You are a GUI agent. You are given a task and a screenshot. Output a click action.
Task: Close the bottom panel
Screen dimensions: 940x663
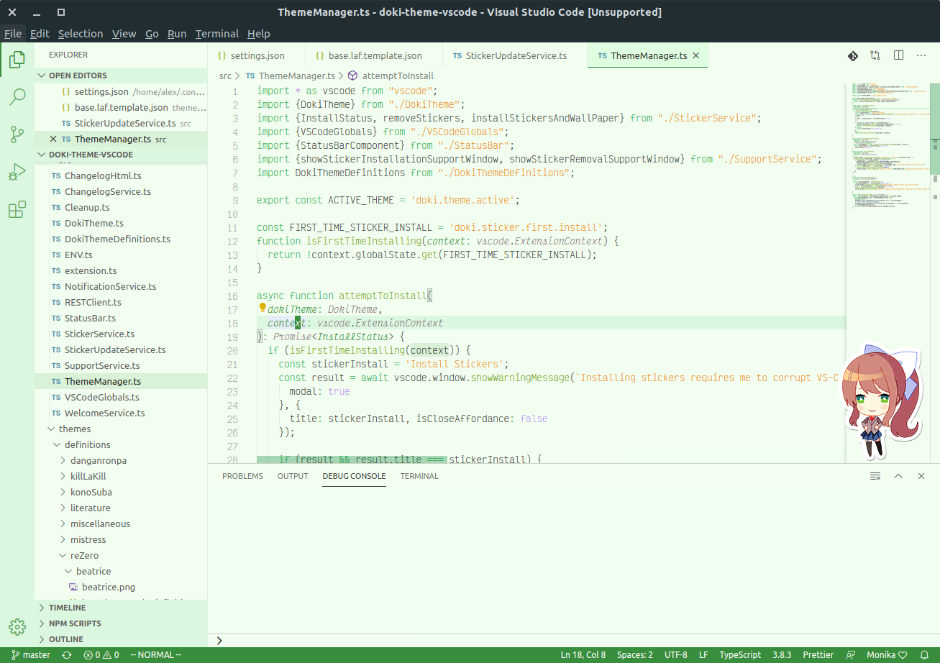point(921,476)
